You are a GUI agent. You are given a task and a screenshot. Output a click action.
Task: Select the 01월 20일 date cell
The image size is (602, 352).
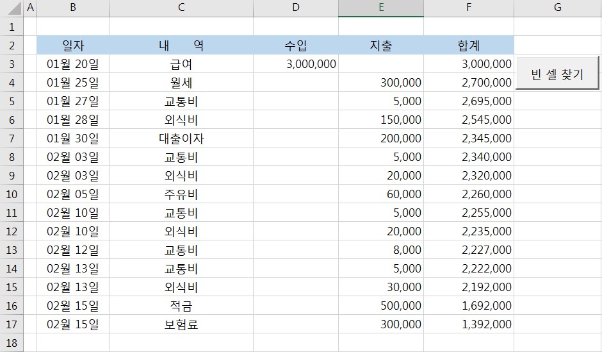coord(73,63)
